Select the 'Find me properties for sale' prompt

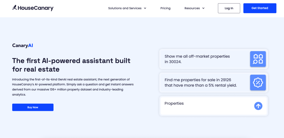pos(214,82)
